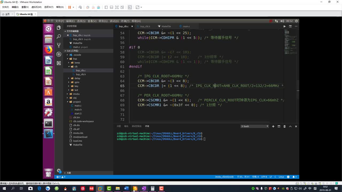Open LibreOffice Writer from the dock
The width and height of the screenshot is (342, 192).
(48, 60)
